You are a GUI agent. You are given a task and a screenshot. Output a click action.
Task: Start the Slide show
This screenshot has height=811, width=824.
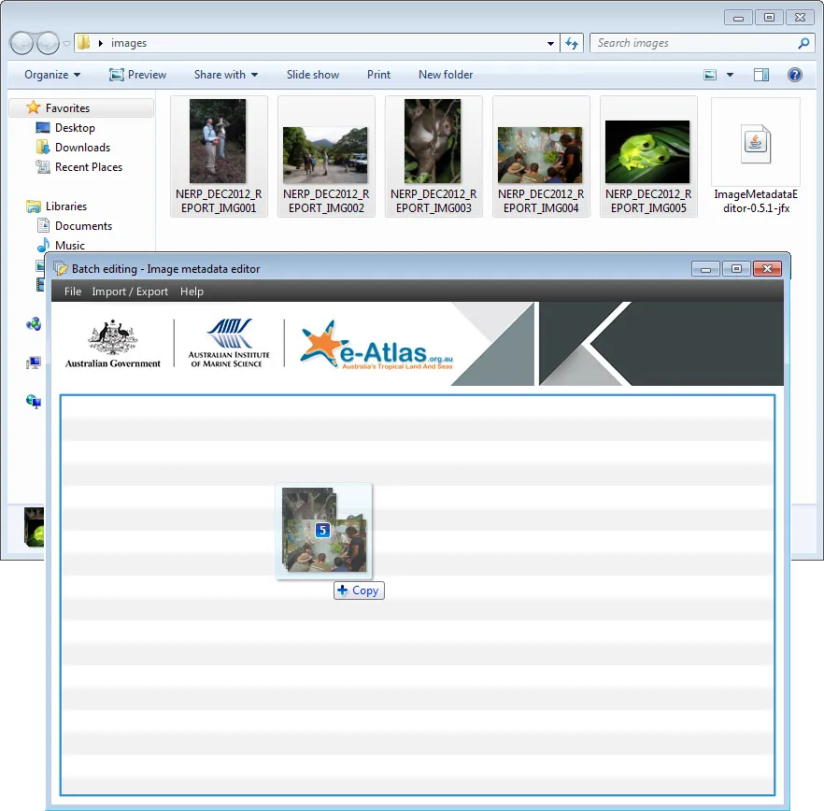pyautogui.click(x=313, y=75)
